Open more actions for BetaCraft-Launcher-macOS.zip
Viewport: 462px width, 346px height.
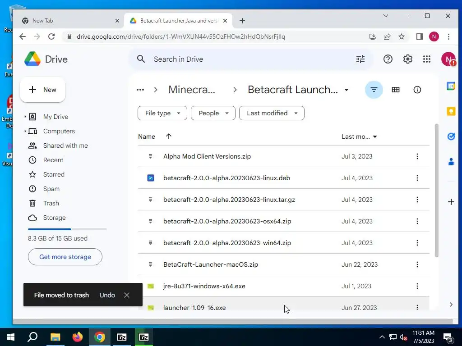[417, 264]
